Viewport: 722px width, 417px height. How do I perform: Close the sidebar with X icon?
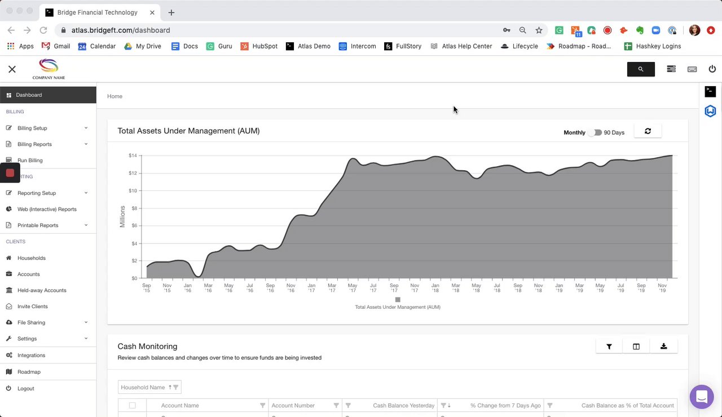pos(12,69)
